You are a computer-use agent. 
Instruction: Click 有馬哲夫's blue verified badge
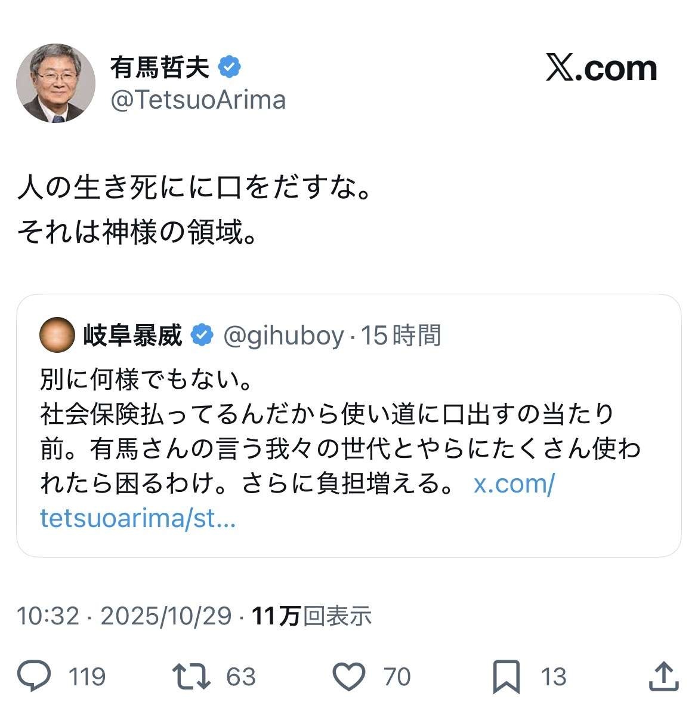230,67
